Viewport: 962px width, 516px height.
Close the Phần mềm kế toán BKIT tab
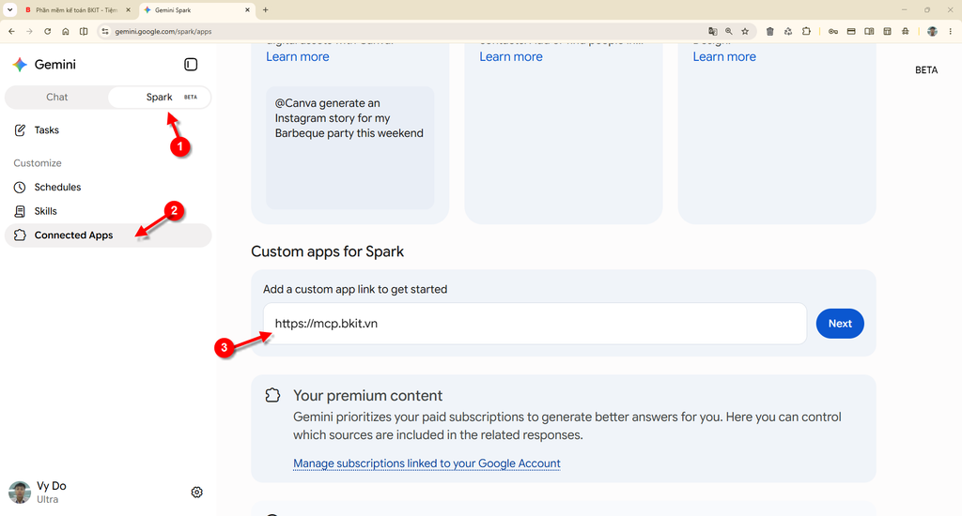tap(128, 9)
